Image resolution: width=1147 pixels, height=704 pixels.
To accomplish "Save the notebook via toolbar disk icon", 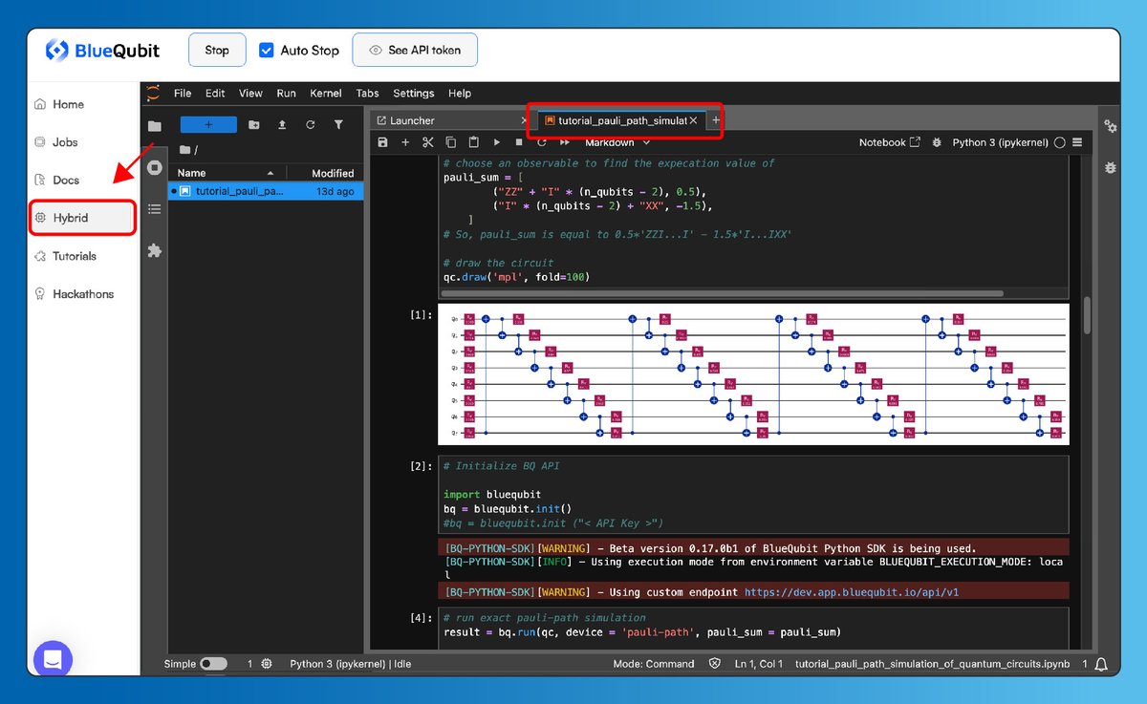I will point(382,141).
